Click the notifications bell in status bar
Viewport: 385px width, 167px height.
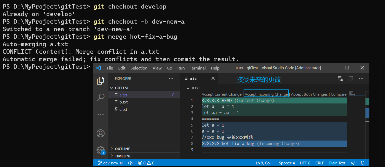tap(363, 163)
